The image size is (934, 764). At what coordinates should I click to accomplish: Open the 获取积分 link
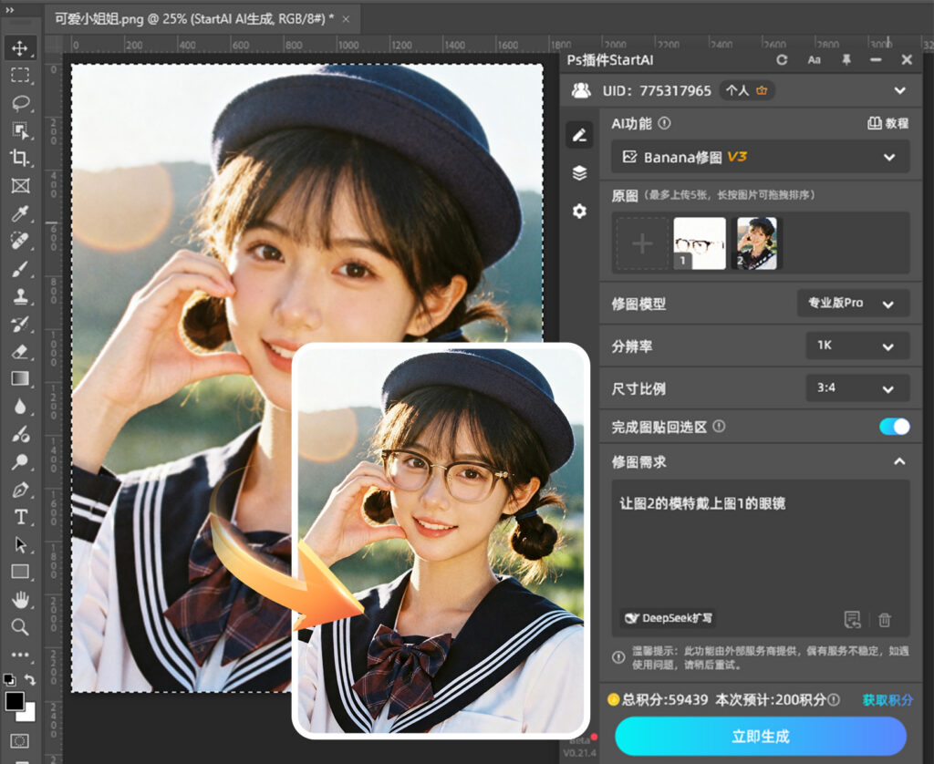click(x=886, y=701)
